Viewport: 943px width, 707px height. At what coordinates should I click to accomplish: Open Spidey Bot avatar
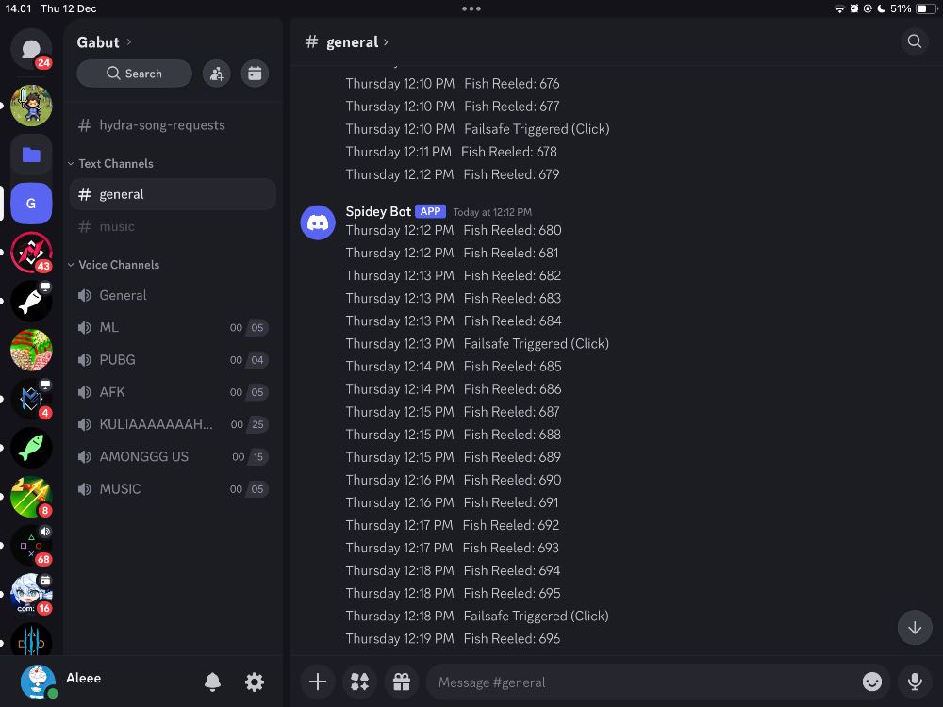[x=318, y=222]
